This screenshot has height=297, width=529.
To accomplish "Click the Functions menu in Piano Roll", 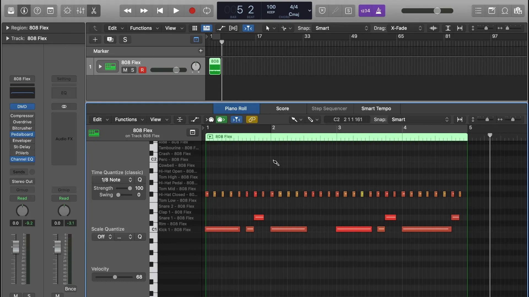I will pyautogui.click(x=126, y=119).
